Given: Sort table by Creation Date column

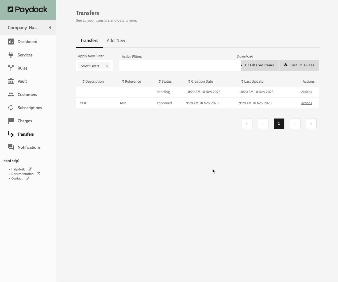Looking at the screenshot, I should click(x=200, y=81).
